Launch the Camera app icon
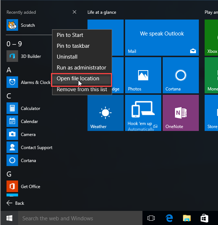This screenshot has width=218, height=225. 12,134
